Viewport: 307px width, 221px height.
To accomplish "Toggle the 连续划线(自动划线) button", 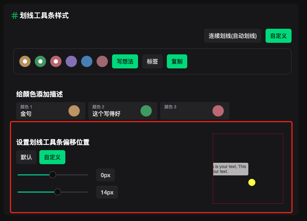I will pyautogui.click(x=233, y=36).
